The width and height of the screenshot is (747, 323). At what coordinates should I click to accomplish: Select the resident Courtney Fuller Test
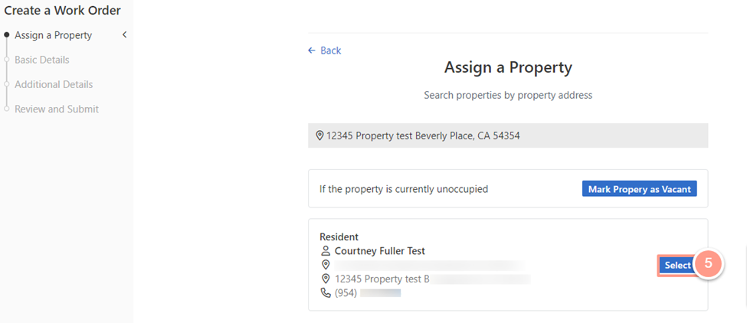point(677,266)
